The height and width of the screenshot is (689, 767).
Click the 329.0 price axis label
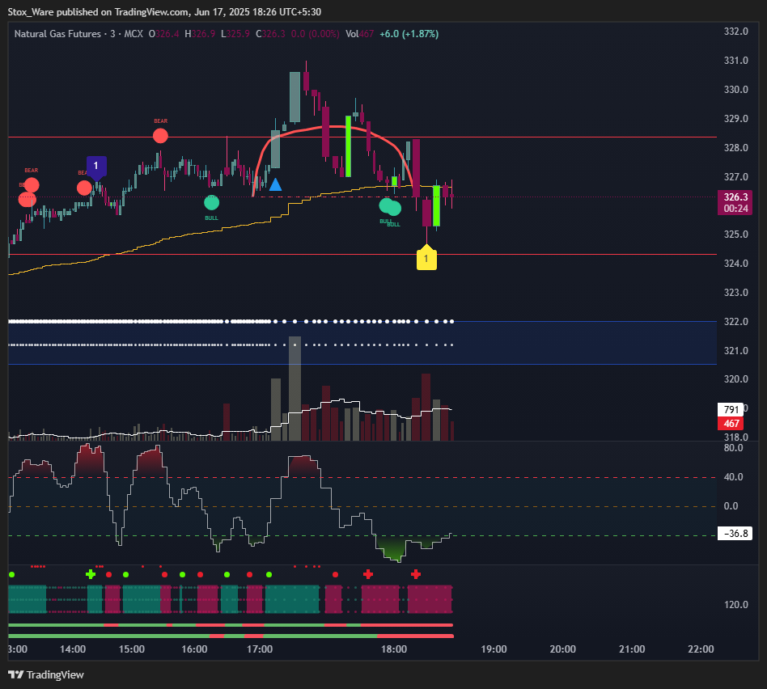735,119
